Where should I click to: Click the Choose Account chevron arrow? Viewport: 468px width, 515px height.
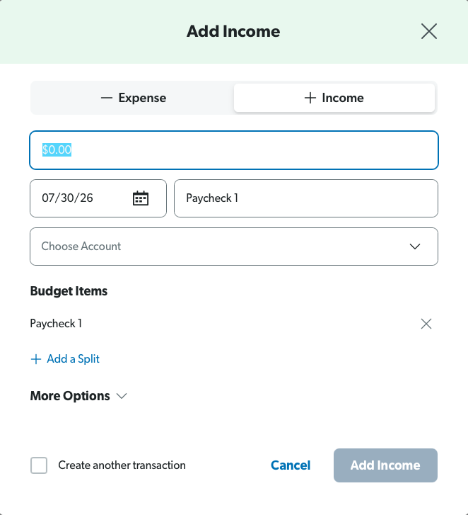point(415,247)
